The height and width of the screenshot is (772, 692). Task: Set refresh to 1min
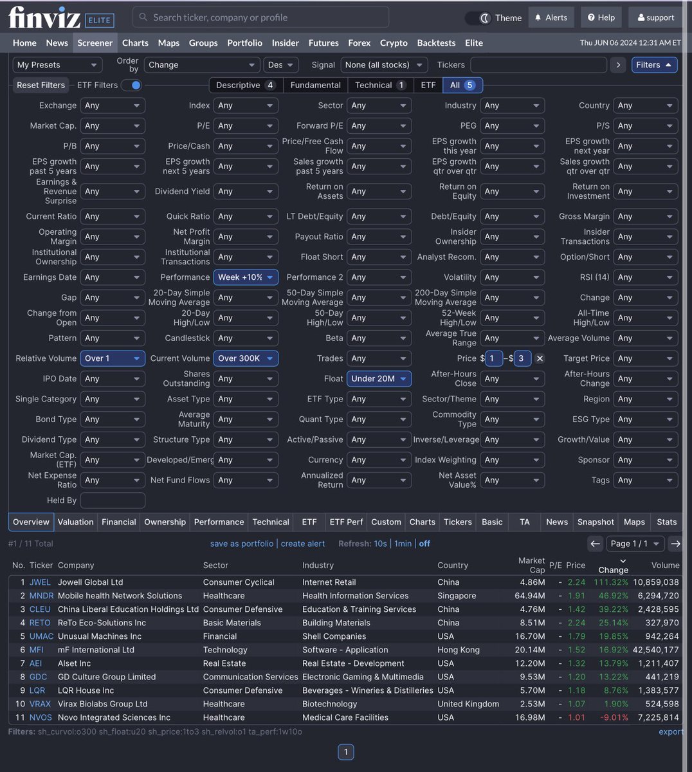(x=403, y=544)
